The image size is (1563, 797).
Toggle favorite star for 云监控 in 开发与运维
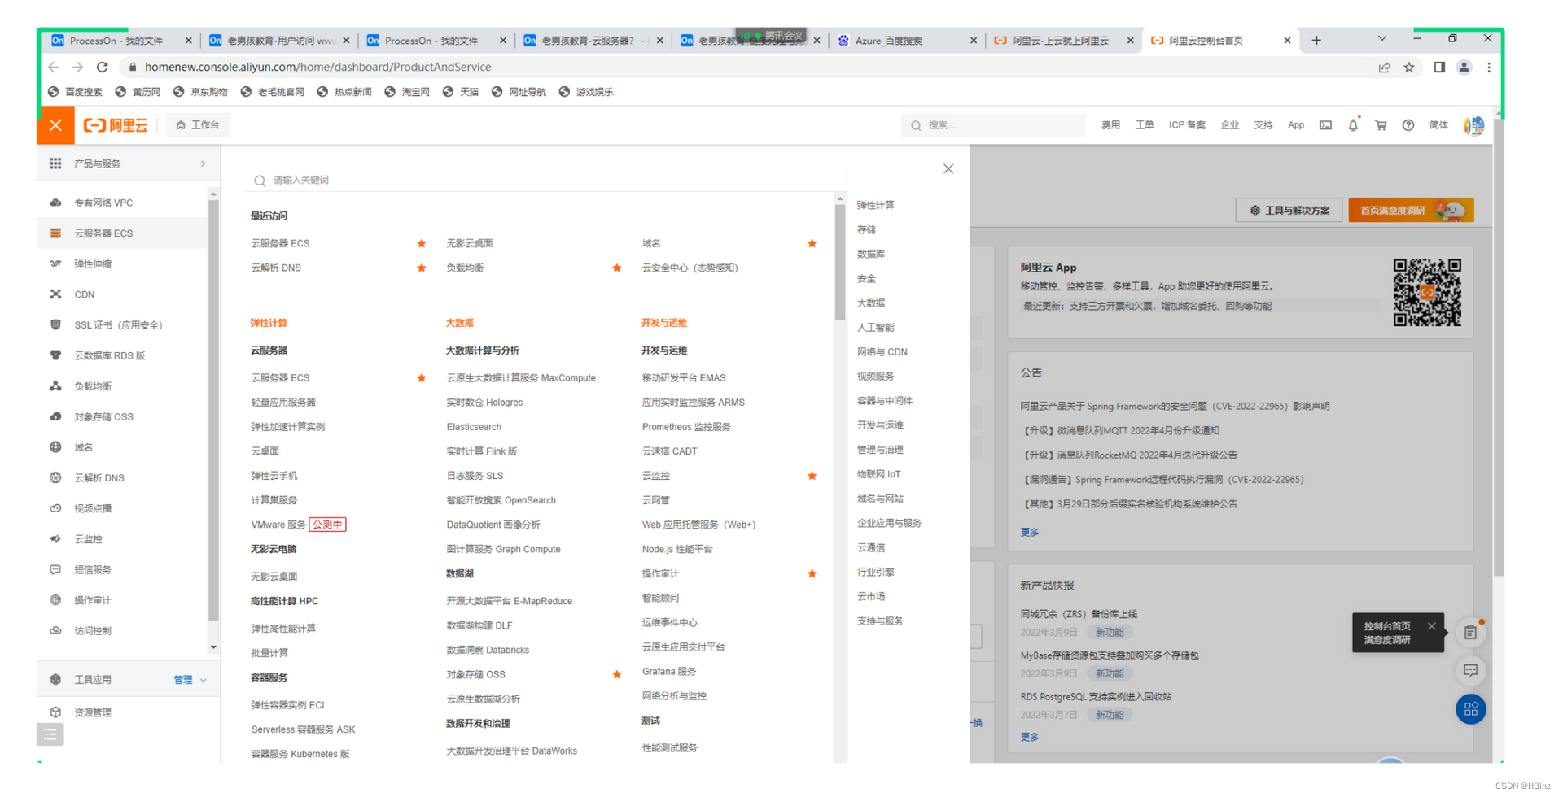[x=812, y=476]
